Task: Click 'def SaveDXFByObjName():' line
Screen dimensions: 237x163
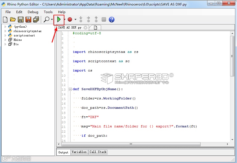Action: pyautogui.click(x=98, y=89)
